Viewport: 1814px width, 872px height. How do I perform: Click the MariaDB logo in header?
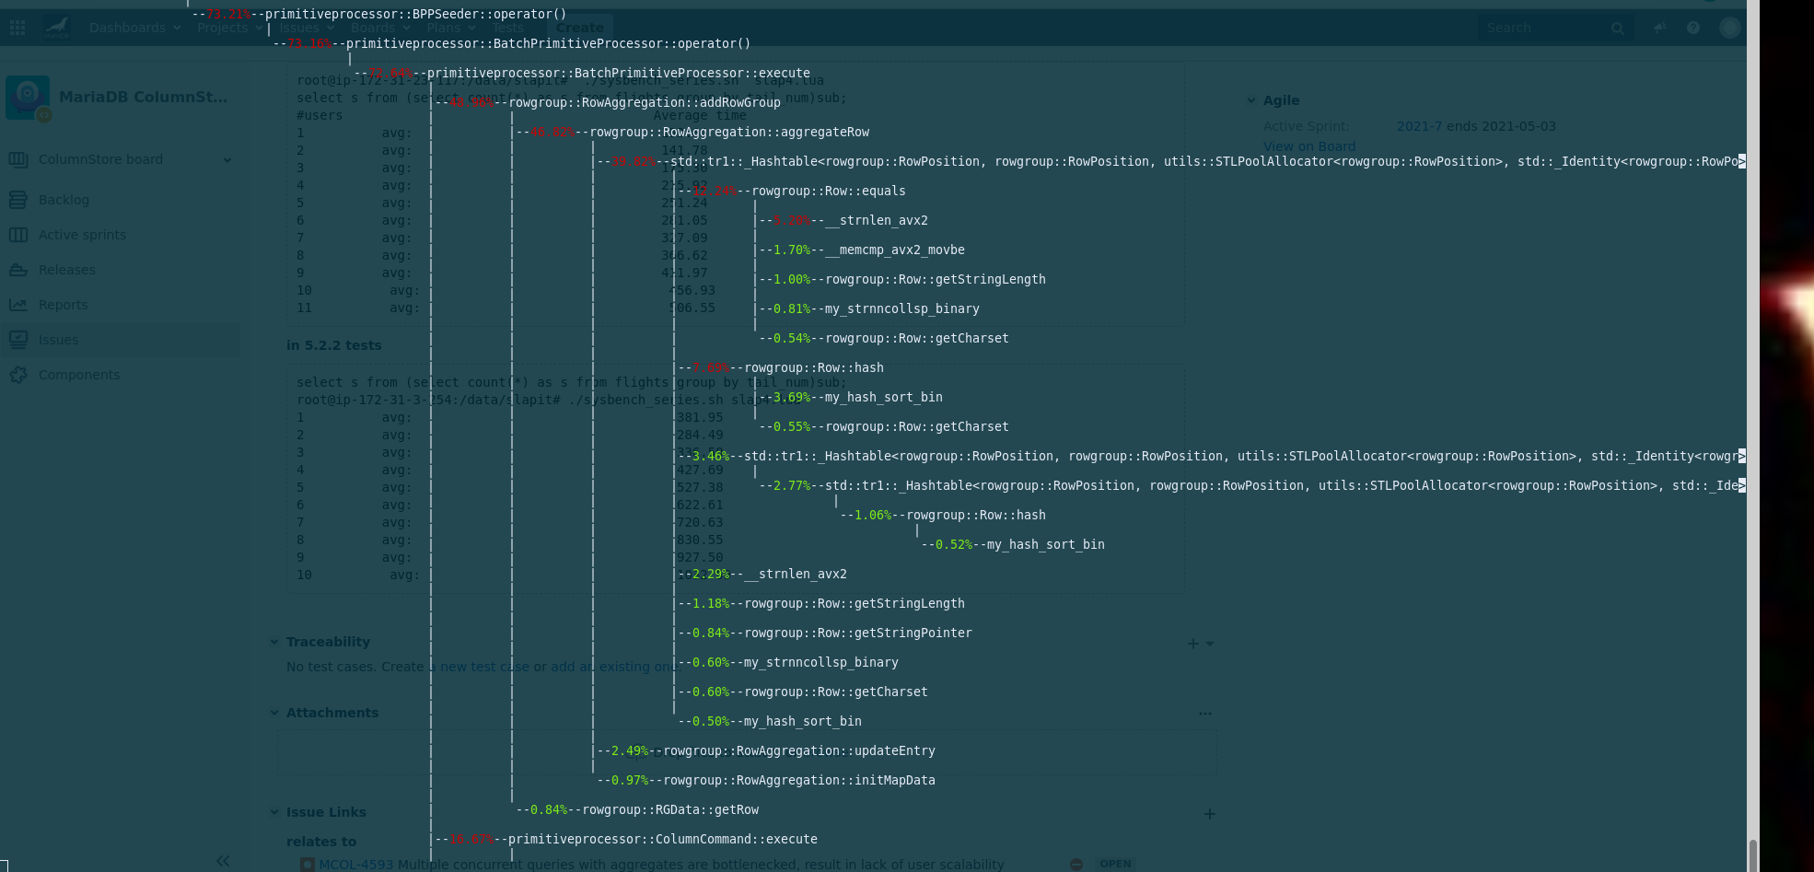pos(57,28)
